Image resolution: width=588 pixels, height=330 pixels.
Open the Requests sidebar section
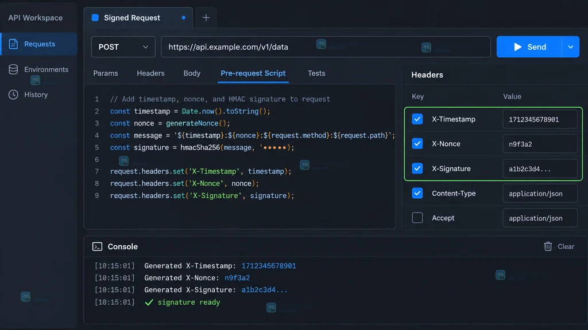pos(38,44)
